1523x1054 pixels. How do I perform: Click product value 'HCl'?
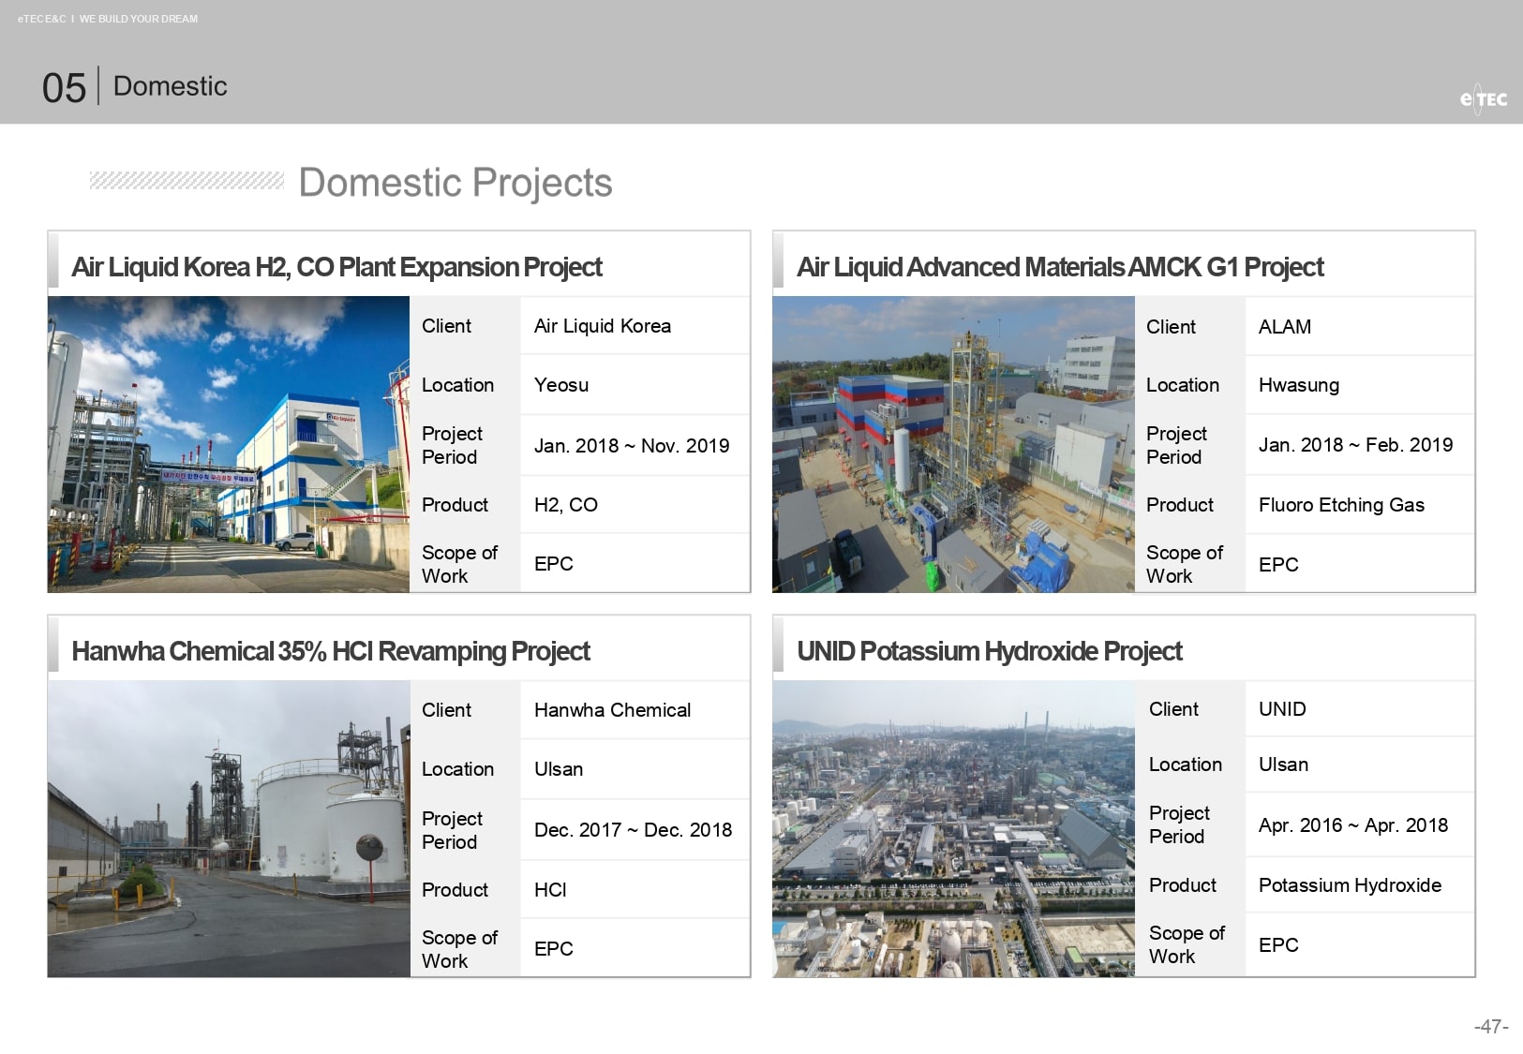click(550, 890)
